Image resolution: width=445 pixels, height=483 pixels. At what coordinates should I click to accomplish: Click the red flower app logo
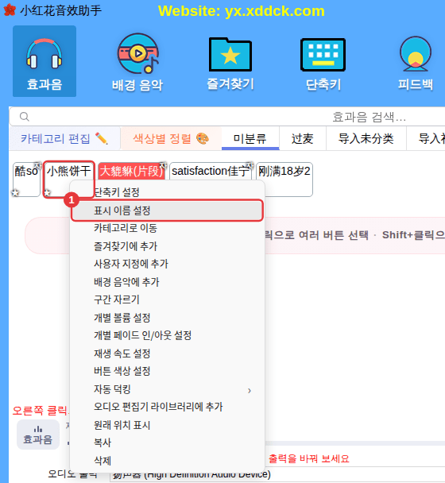pyautogui.click(x=10, y=10)
